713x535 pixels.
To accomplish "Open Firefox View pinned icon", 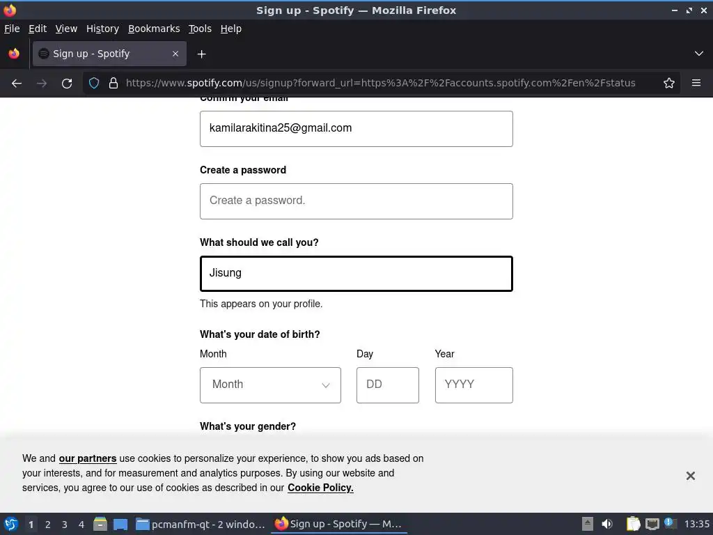I will click(x=14, y=54).
